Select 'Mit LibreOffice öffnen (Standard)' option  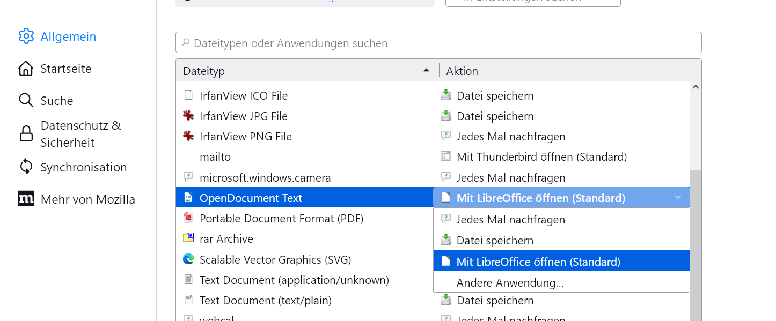[x=538, y=262]
